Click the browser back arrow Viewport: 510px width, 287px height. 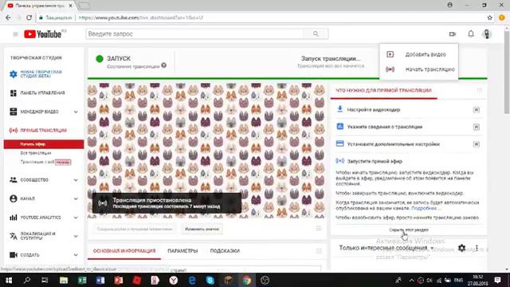click(x=8, y=18)
